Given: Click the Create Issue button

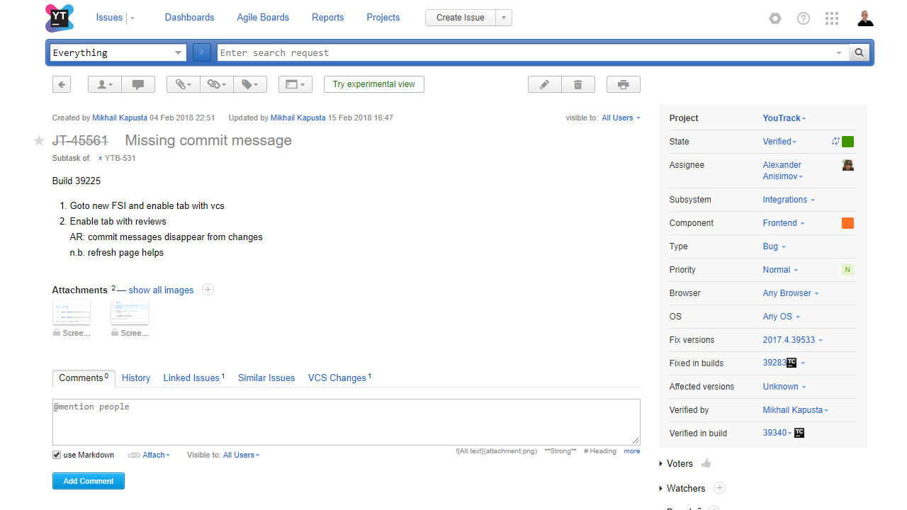Looking at the screenshot, I should tap(461, 18).
